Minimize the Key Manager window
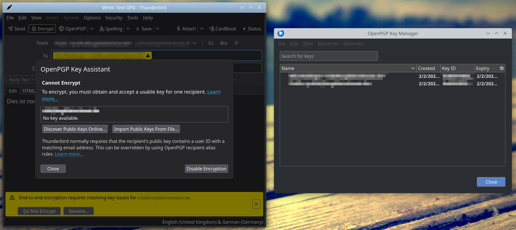Screen dimensions: 516x230 [x=488, y=34]
